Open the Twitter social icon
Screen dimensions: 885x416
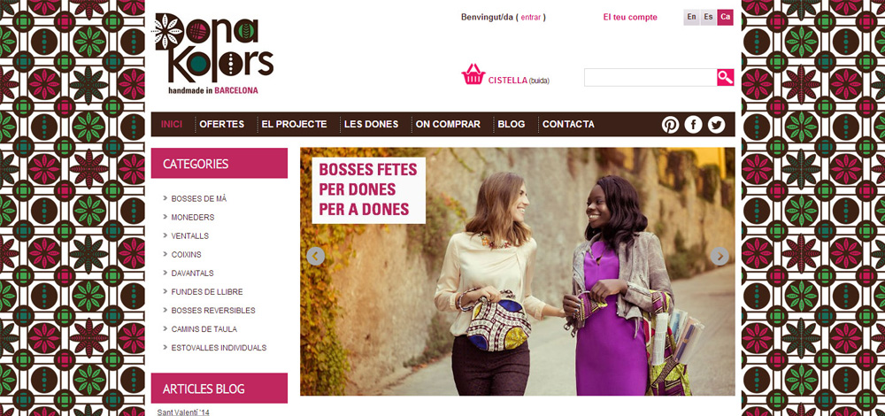tap(716, 124)
